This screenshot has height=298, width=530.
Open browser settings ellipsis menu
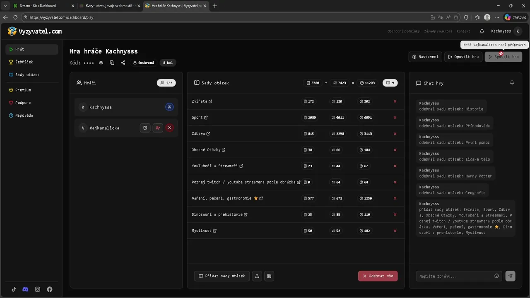(x=497, y=17)
